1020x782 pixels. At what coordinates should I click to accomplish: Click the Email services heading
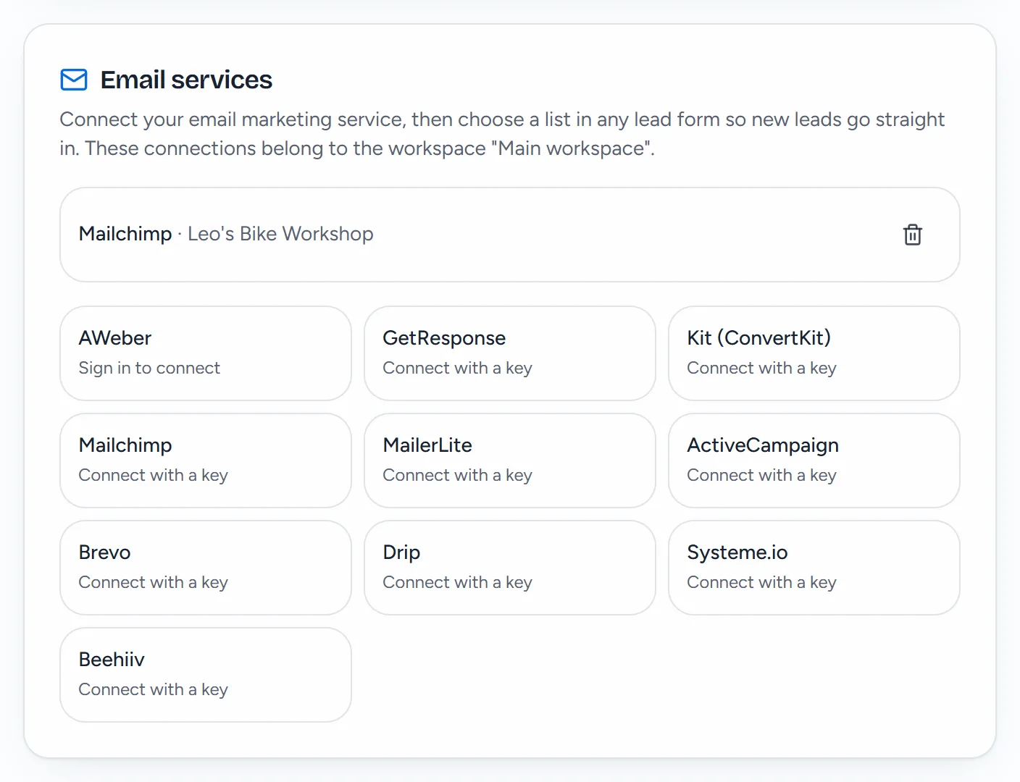(186, 80)
